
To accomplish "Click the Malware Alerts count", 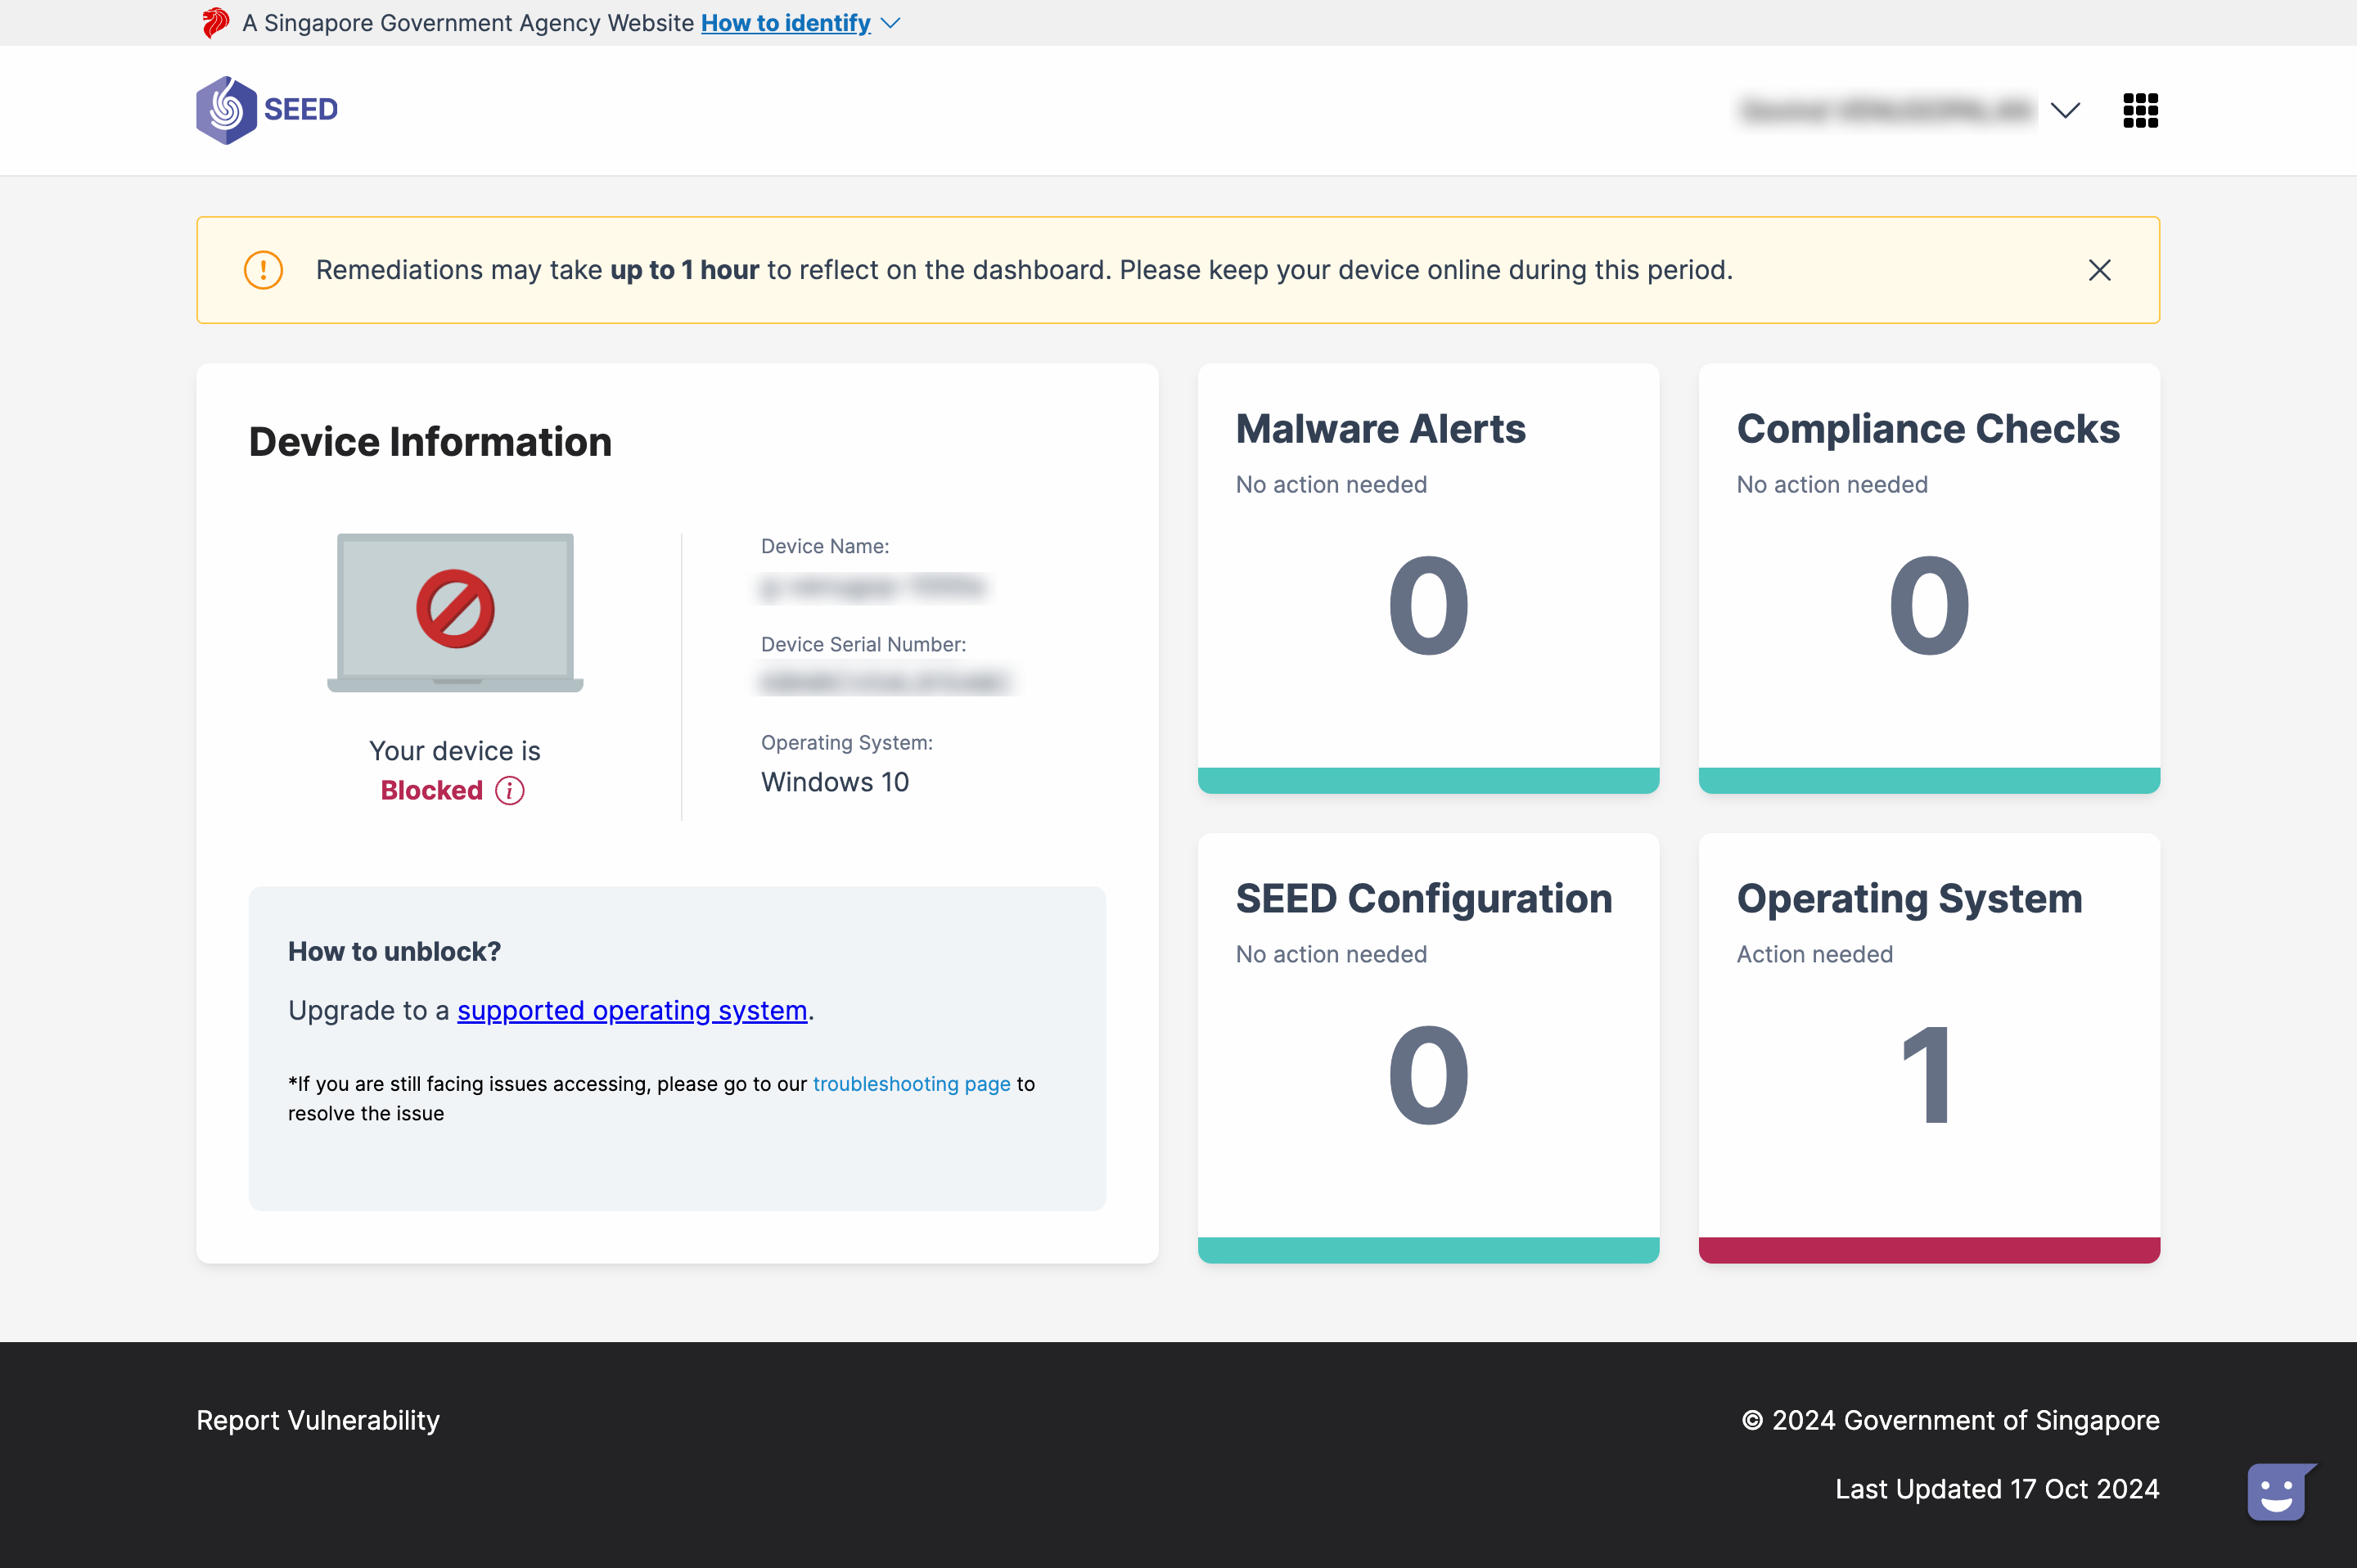I will click(x=1427, y=605).
